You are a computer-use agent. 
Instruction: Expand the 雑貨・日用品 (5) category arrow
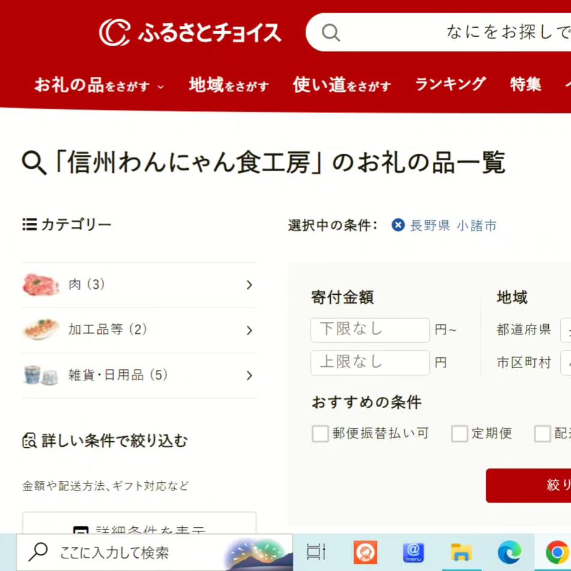(x=249, y=375)
